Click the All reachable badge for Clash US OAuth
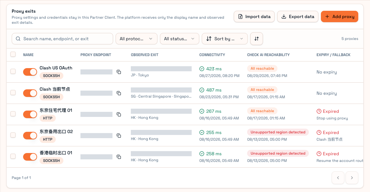Screen dimensions: 370x192 tap(262, 68)
